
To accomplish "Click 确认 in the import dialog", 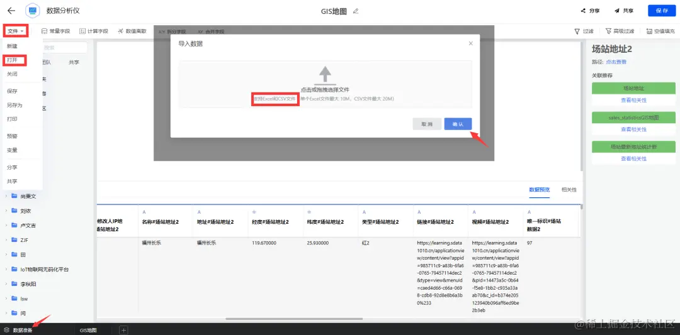I will [x=458, y=124].
